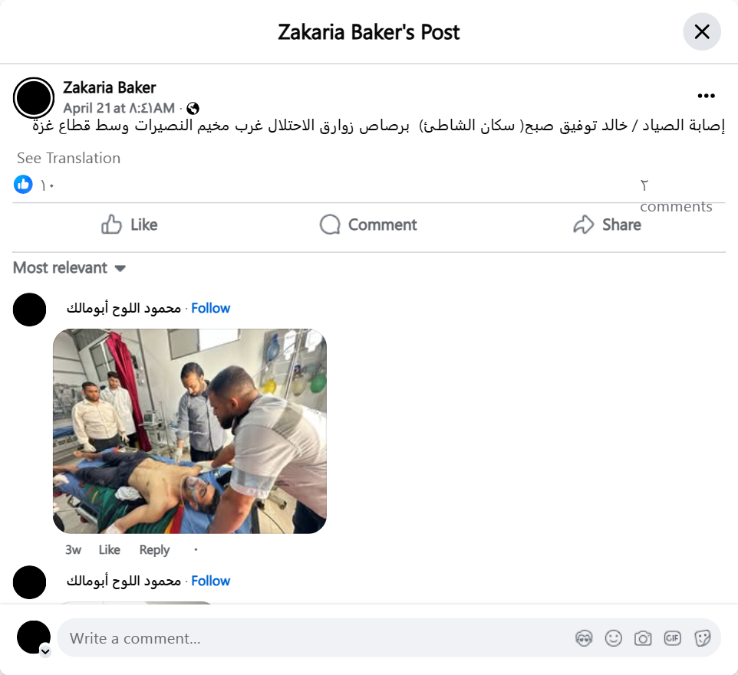The width and height of the screenshot is (738, 675).
Task: Like the first comment
Action: 109,549
